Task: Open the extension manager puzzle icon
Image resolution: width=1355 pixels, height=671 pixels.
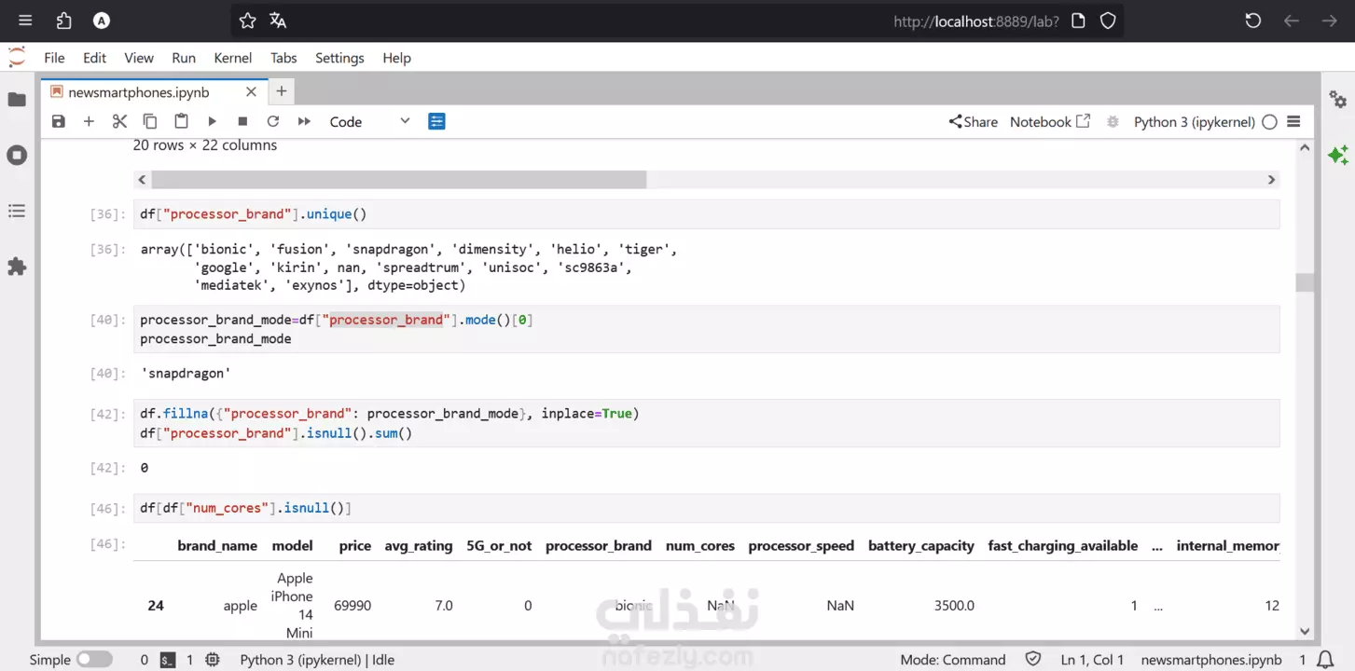Action: pyautogui.click(x=17, y=267)
